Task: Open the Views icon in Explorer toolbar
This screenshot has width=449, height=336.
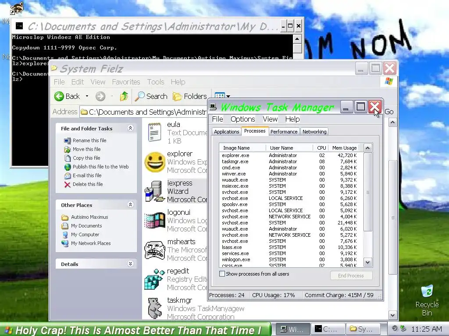Action: [219, 96]
